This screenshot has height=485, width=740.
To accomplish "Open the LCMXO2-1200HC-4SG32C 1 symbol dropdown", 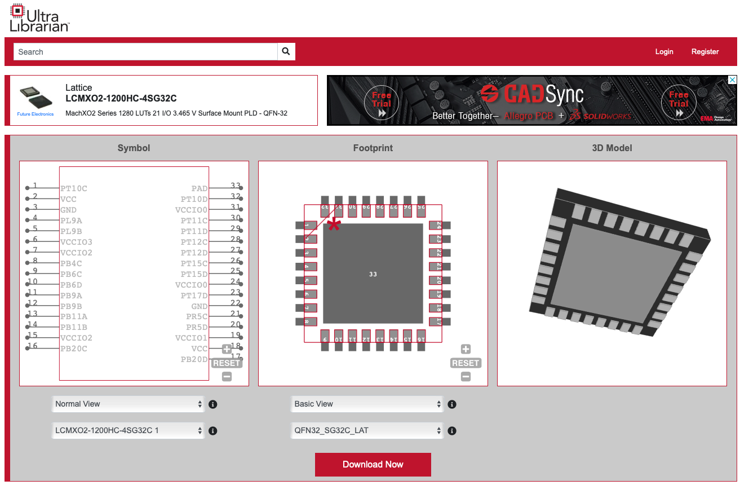I will click(128, 430).
